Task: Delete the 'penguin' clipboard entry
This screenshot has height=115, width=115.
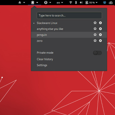Action: click(100, 35)
